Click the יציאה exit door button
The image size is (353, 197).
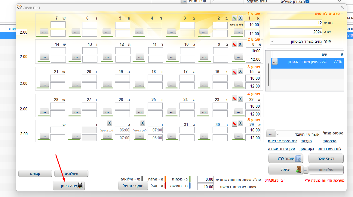(285, 170)
